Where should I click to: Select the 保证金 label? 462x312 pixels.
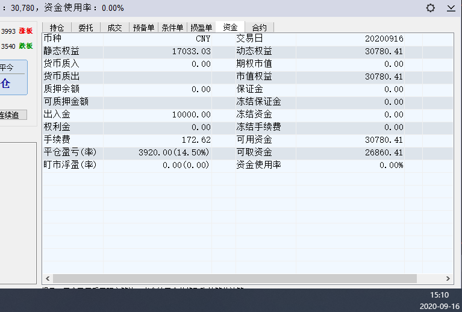[x=249, y=89]
